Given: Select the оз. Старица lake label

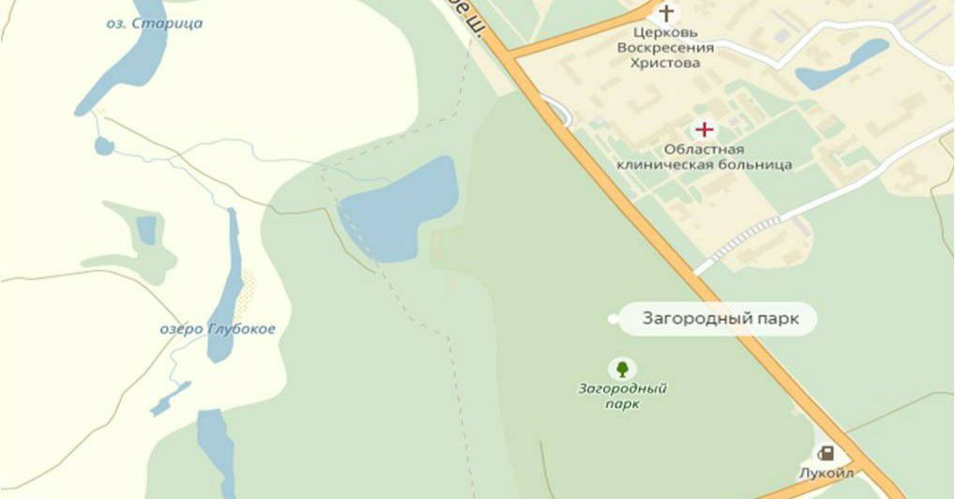Looking at the screenshot, I should (x=154, y=23).
